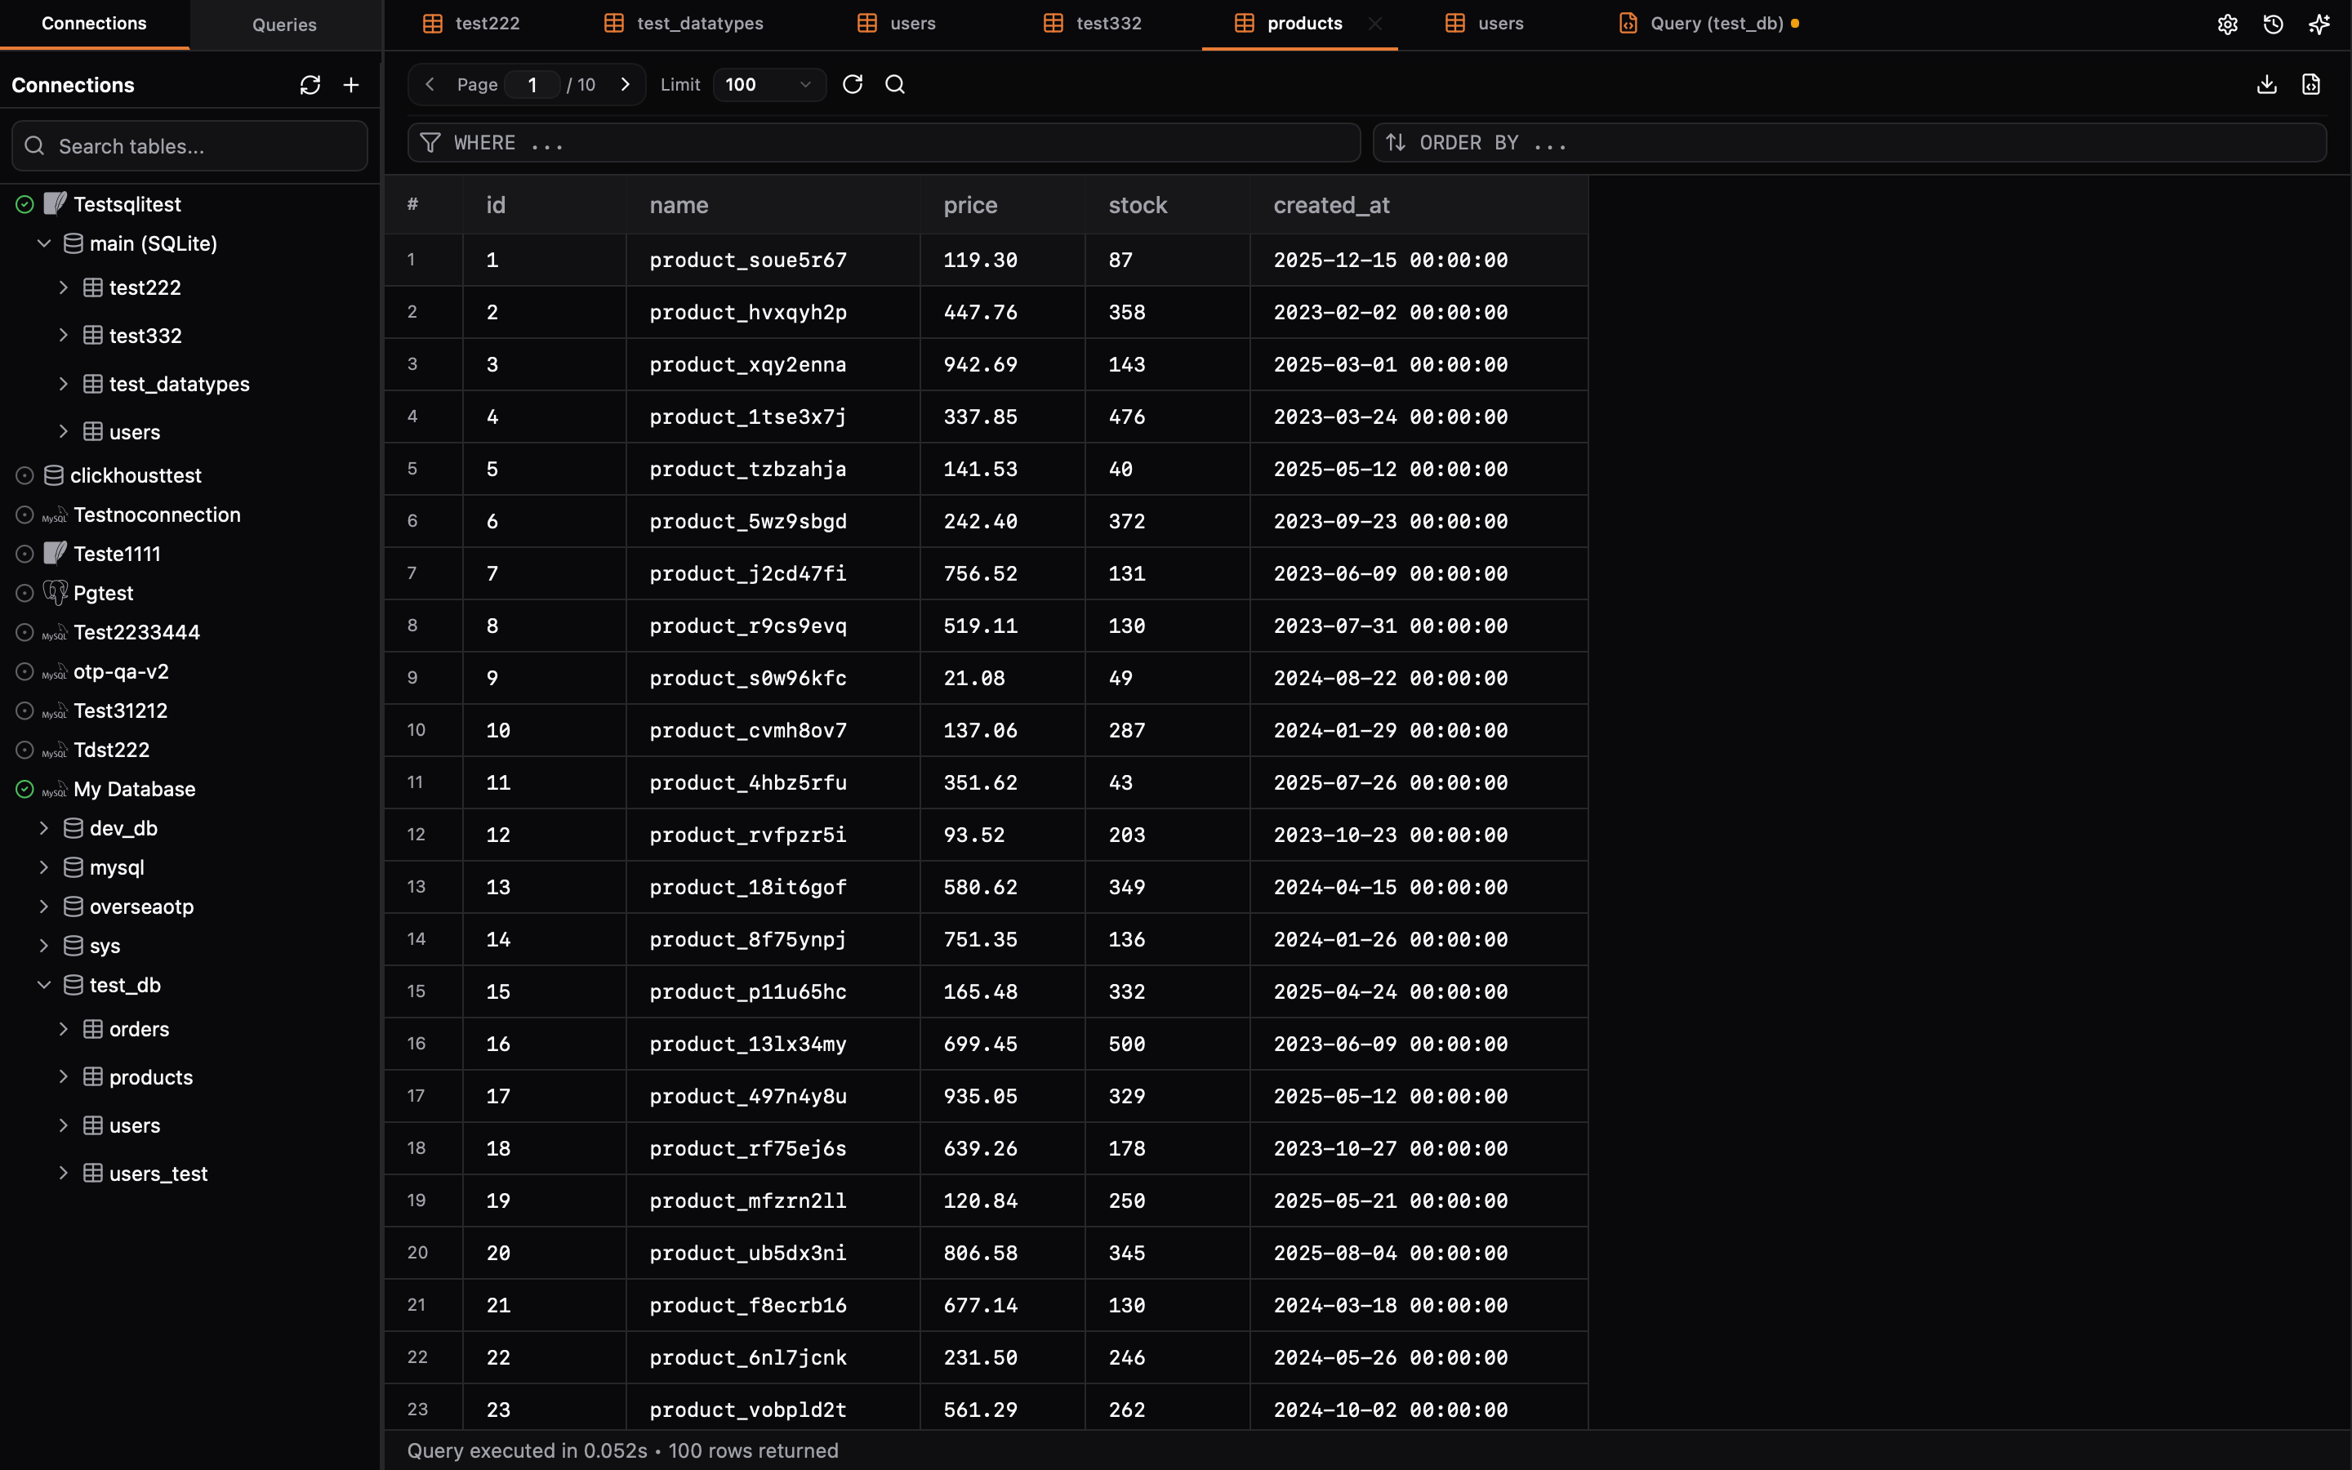Collapse the main (SQLite) database
This screenshot has width=2352, height=1470.
[x=44, y=243]
